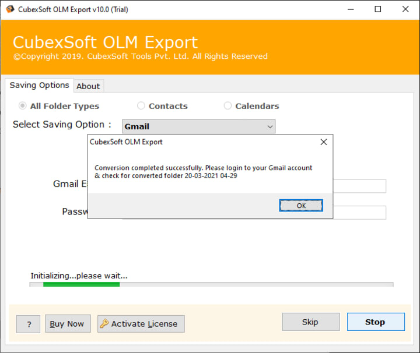The height and width of the screenshot is (353, 420).
Task: Click the CubexSoft app logo icon in title bar
Action: point(10,9)
